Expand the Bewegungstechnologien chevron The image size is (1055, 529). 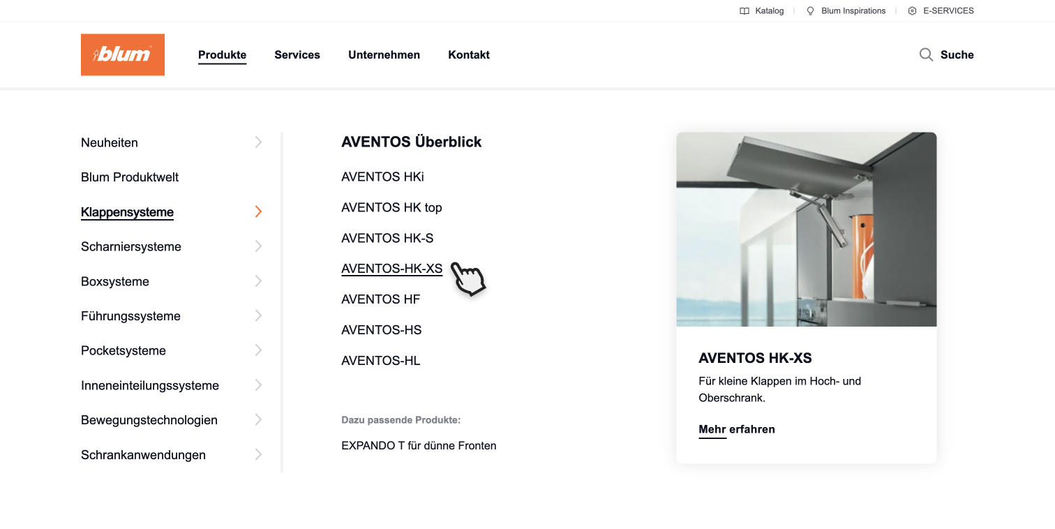coord(258,419)
